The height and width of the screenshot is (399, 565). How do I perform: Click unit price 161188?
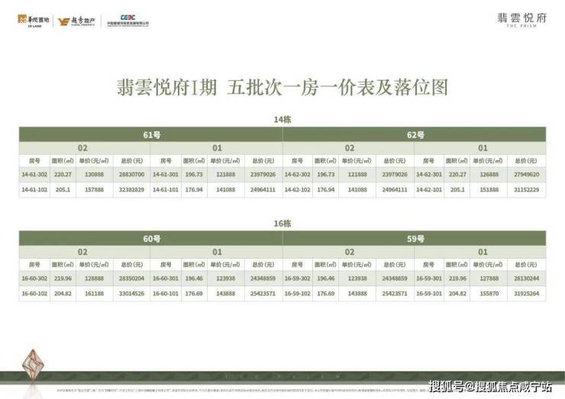click(94, 294)
